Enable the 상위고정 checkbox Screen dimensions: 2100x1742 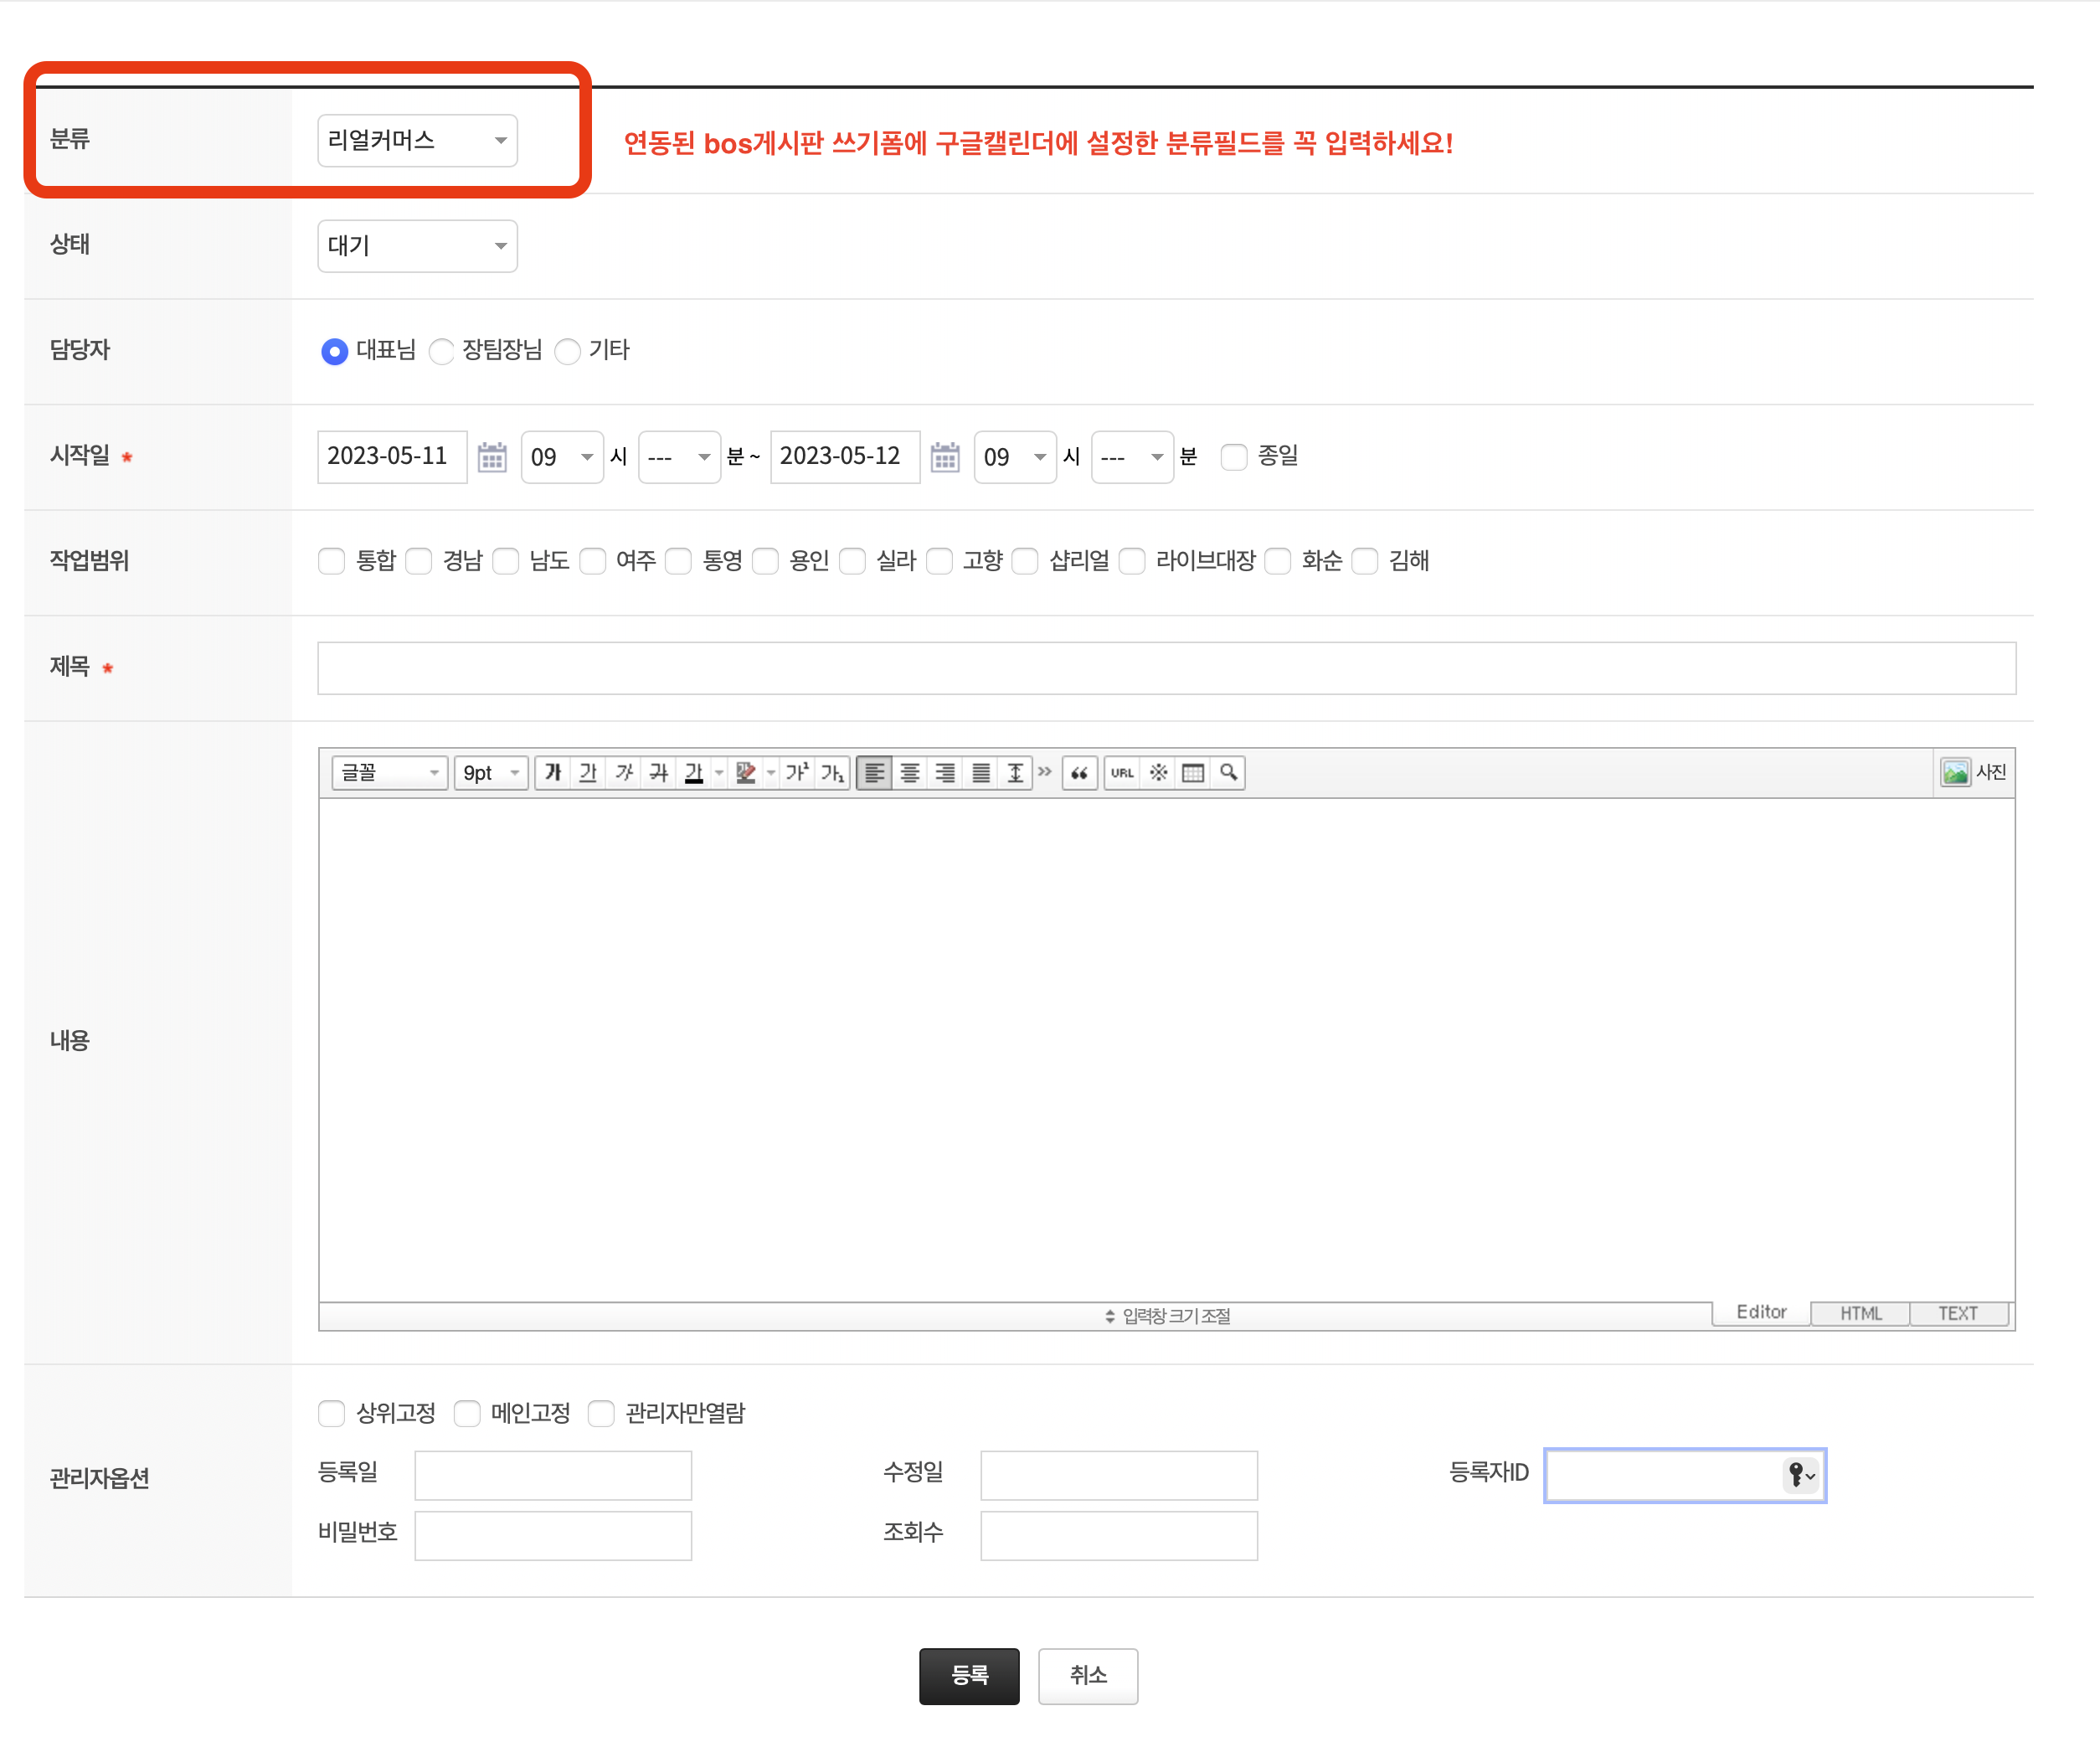[331, 1413]
